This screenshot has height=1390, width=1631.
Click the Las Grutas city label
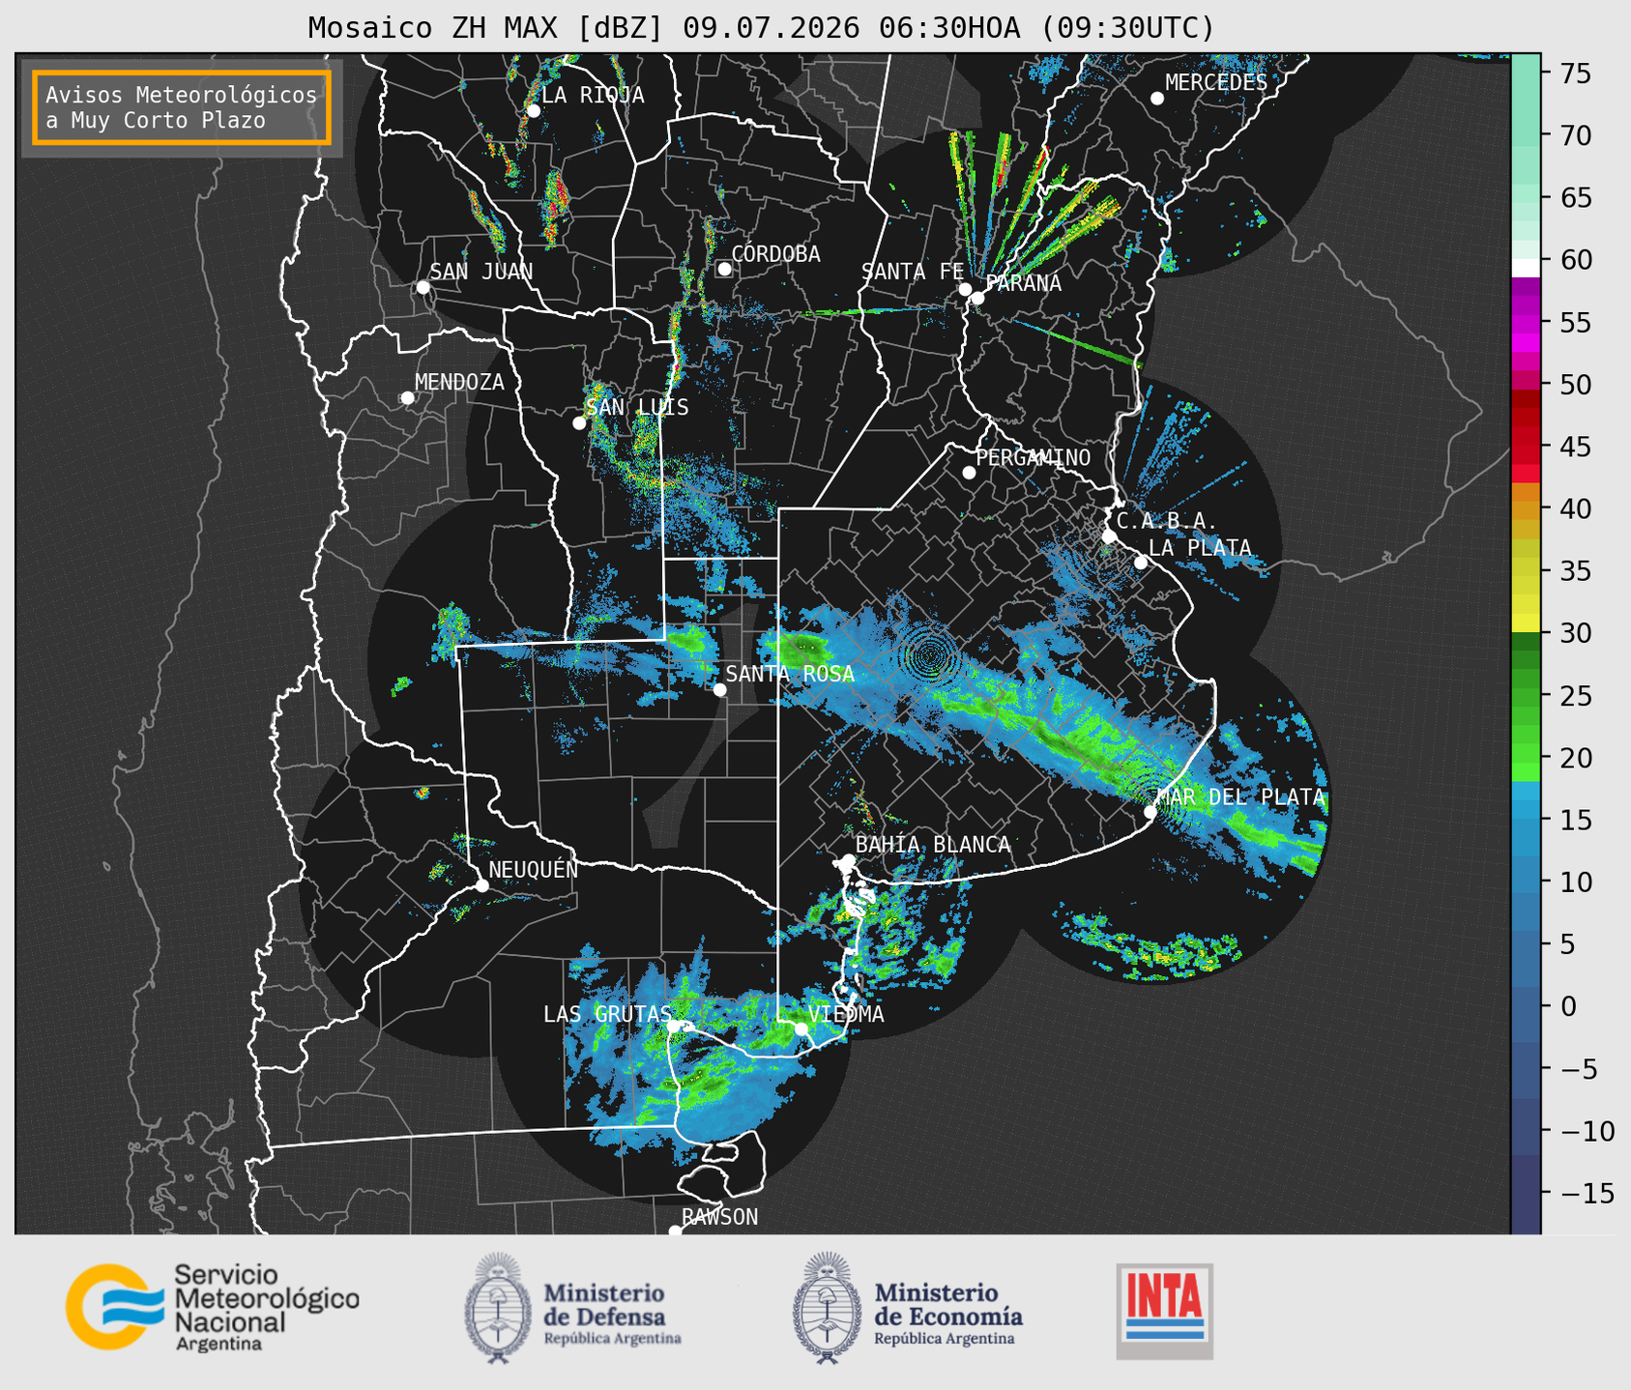(607, 1014)
